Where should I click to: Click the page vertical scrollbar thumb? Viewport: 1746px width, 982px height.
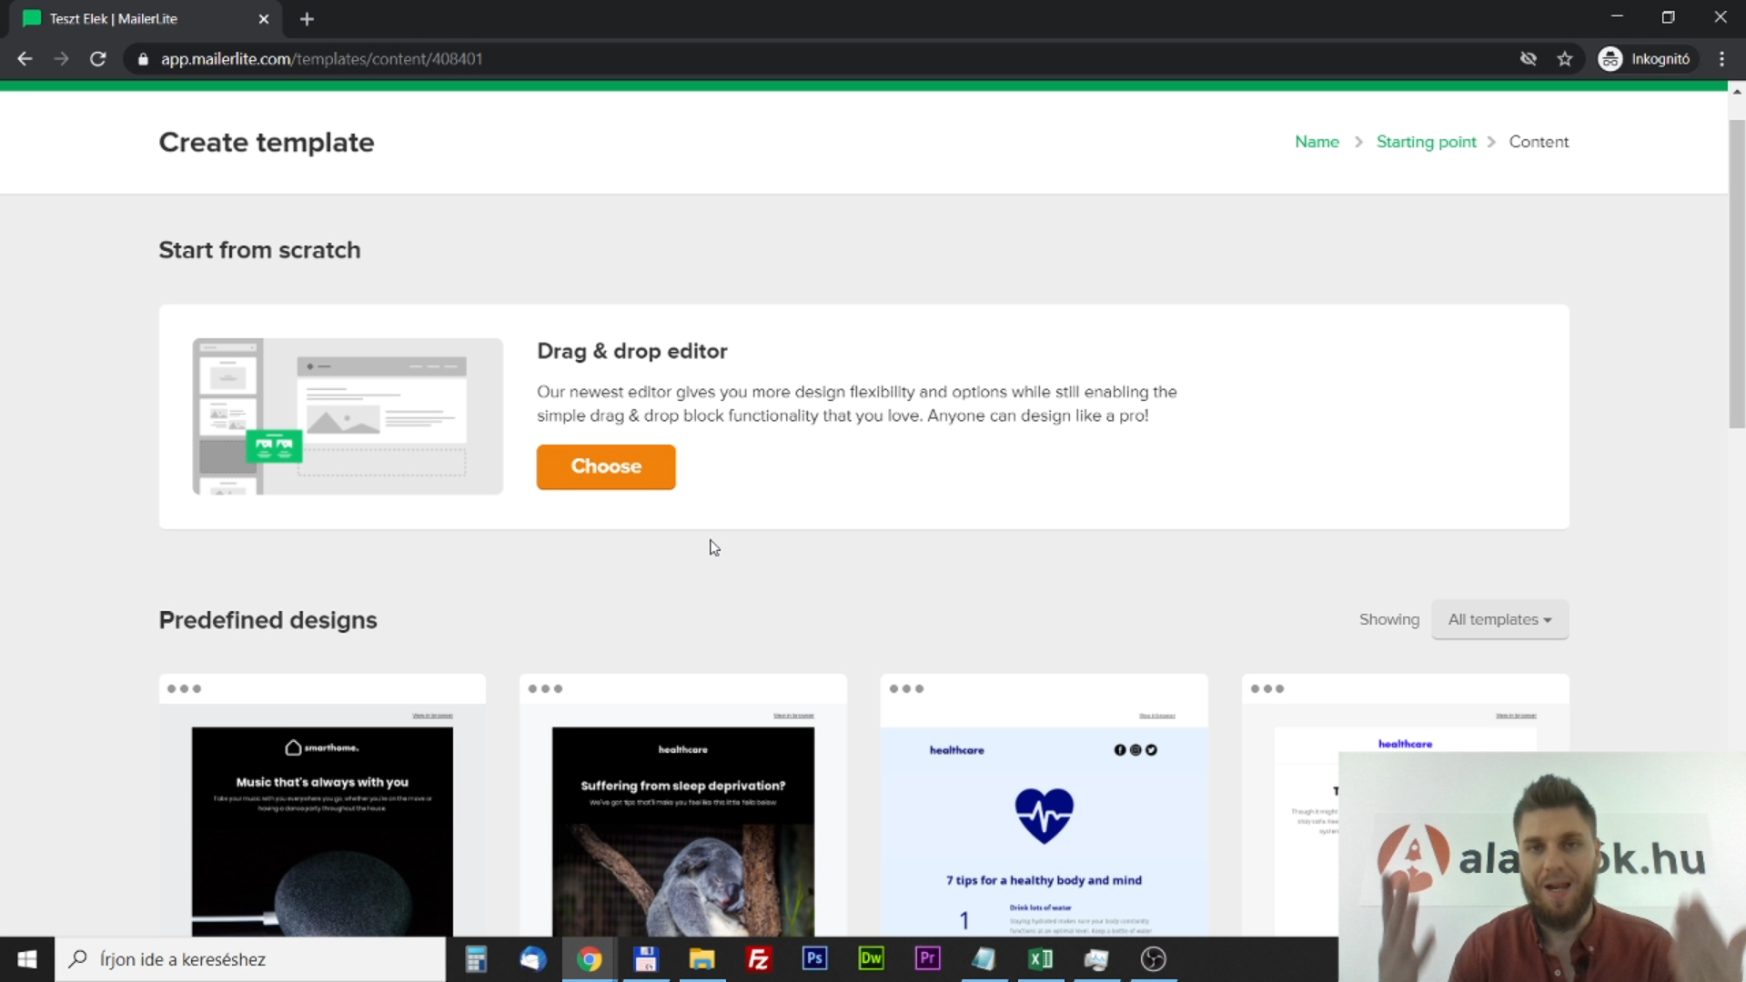(1737, 273)
